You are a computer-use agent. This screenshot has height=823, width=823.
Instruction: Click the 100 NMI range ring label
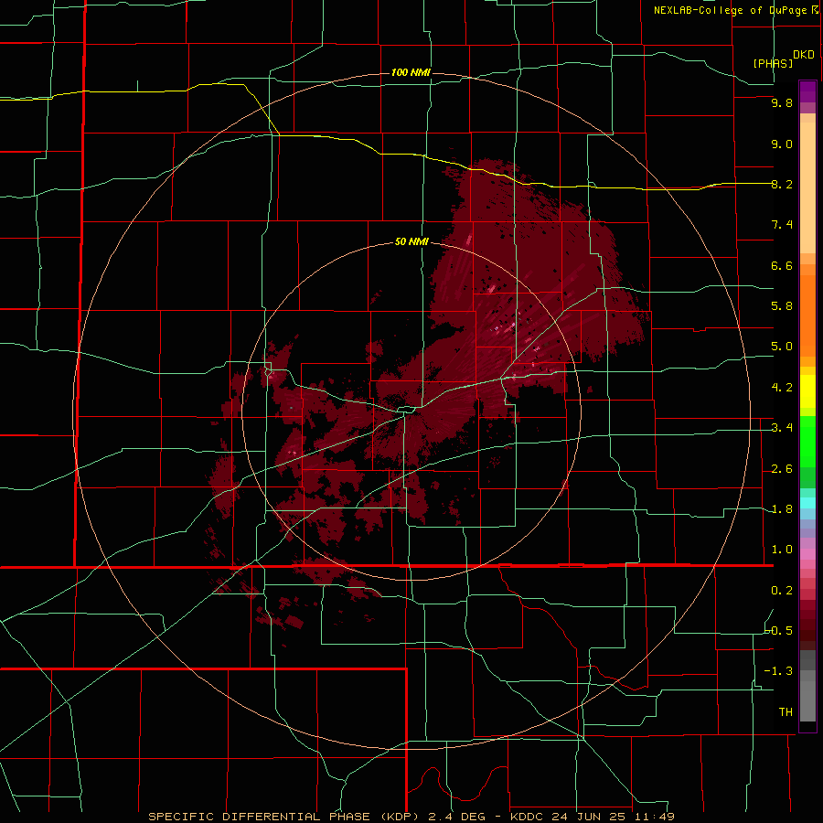click(411, 72)
